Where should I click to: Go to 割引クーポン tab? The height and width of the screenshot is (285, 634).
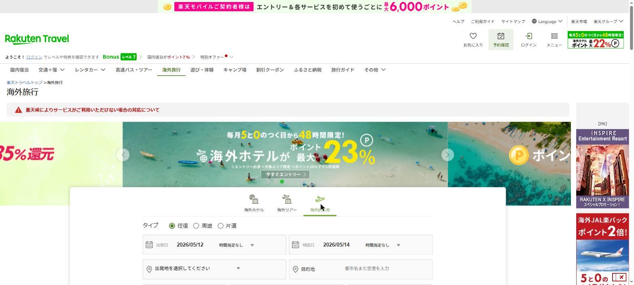270,70
